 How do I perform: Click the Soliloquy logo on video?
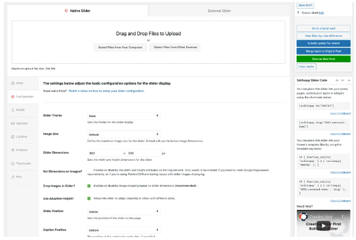click(x=303, y=216)
